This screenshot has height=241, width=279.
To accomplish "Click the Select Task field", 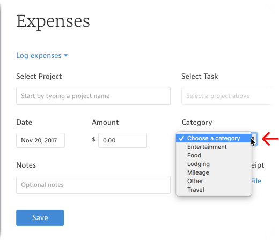I will (227, 96).
